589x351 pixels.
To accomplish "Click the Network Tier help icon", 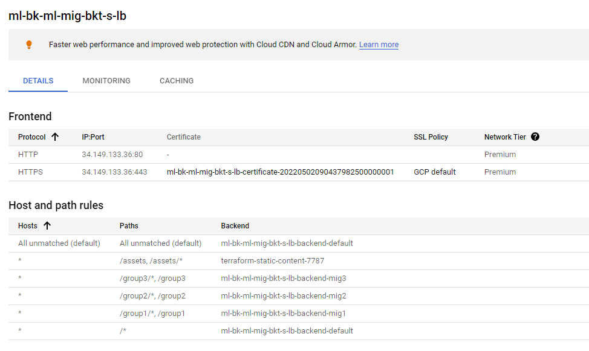I will click(x=535, y=137).
